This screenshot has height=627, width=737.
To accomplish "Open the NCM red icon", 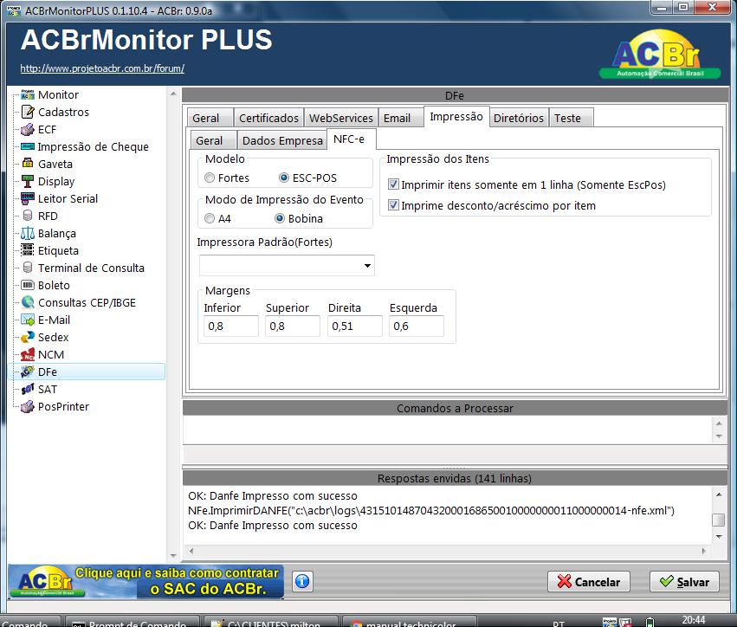I will [28, 355].
